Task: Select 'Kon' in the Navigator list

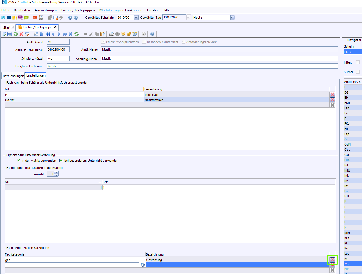Action: (353, 233)
